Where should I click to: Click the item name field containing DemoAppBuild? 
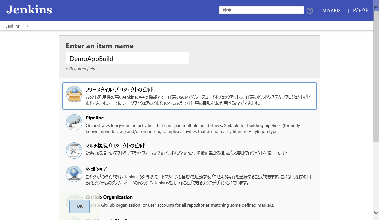pos(128,58)
